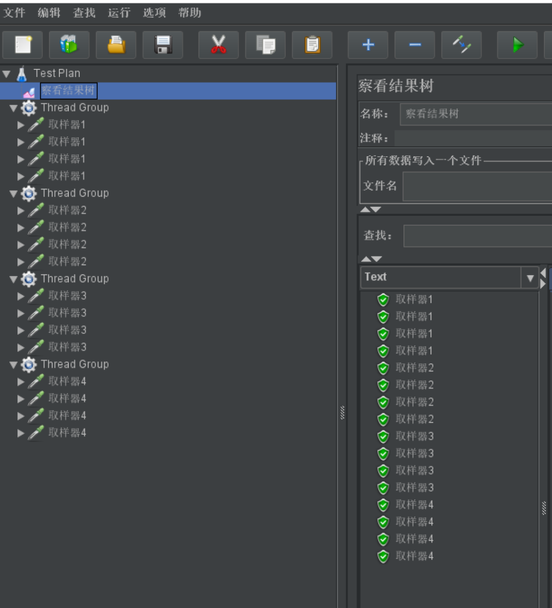
Task: Open the Text display format dropdown
Action: [x=530, y=278]
